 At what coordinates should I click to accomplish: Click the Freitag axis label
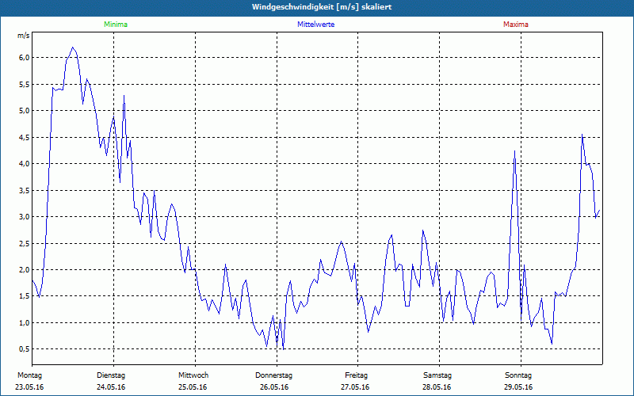coord(356,375)
